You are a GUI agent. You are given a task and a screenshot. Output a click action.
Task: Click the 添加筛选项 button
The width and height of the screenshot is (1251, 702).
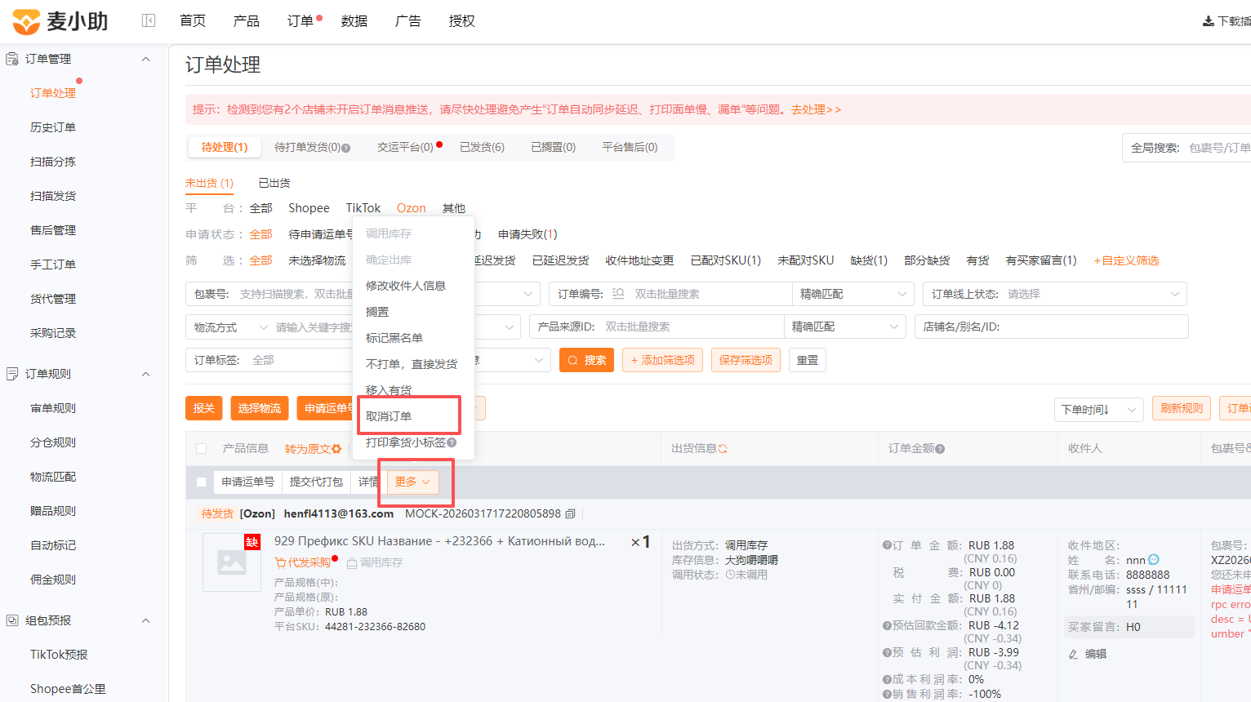[662, 360]
